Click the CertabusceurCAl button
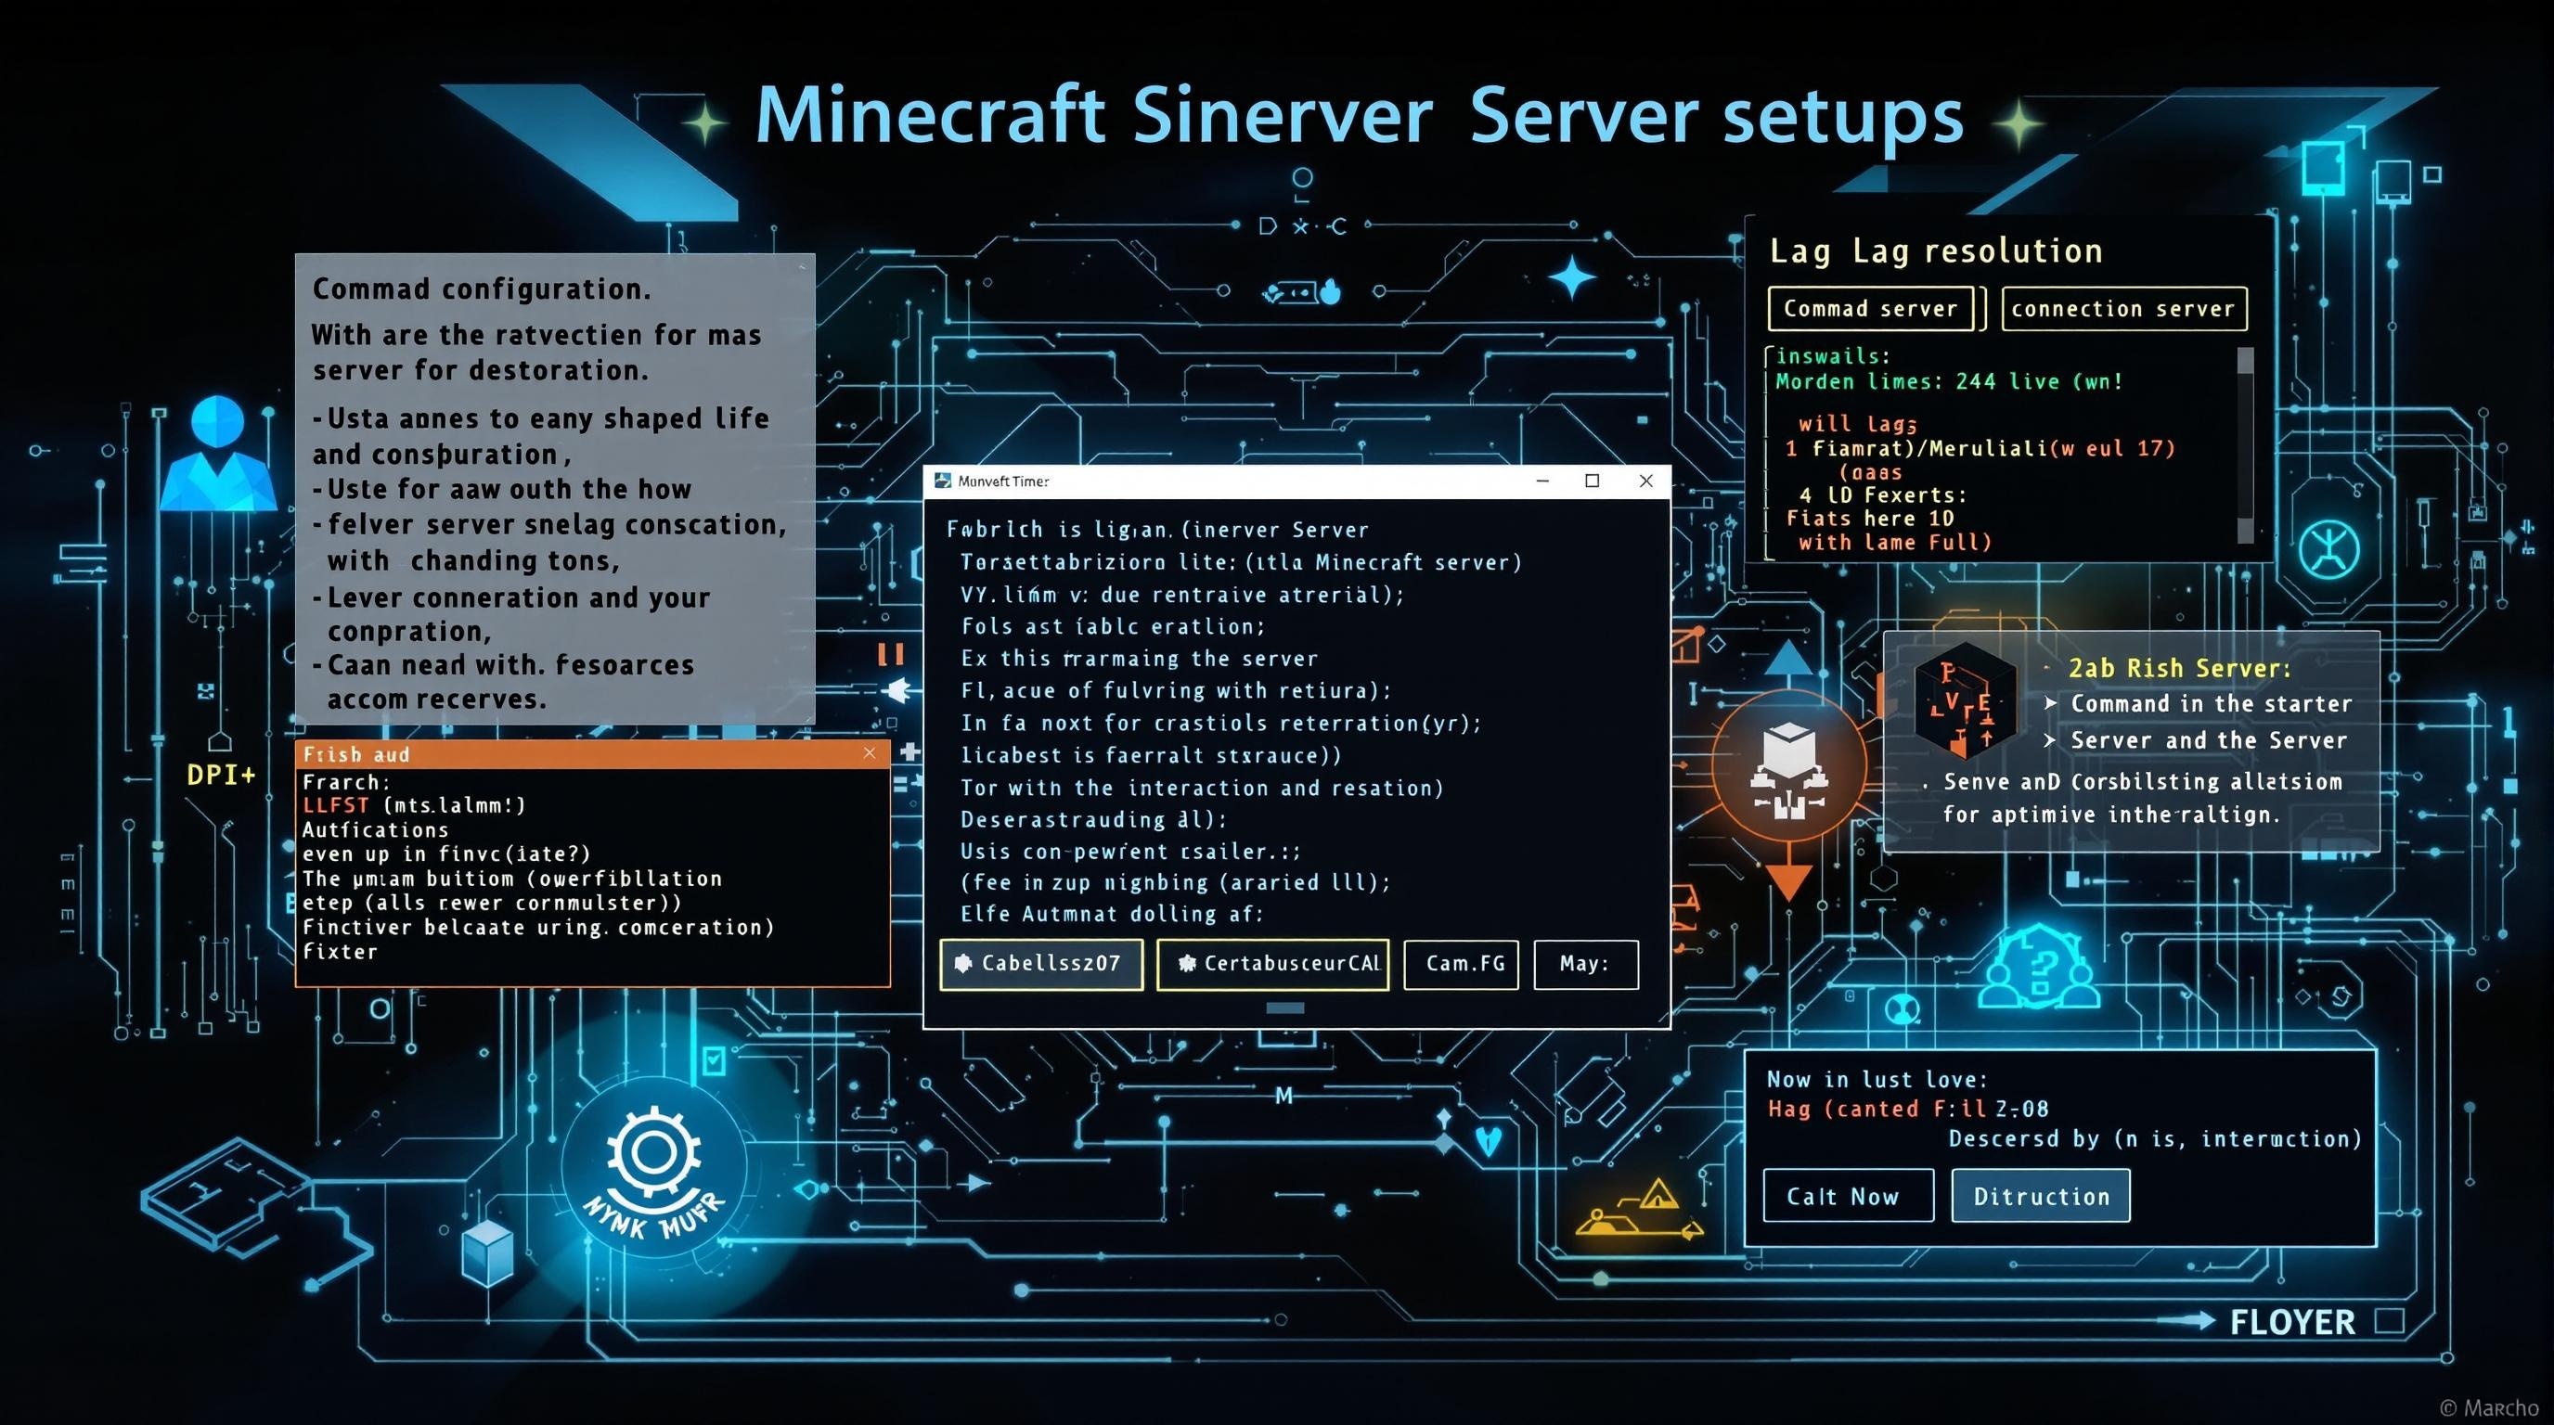The height and width of the screenshot is (1425, 2554). pyautogui.click(x=1273, y=963)
